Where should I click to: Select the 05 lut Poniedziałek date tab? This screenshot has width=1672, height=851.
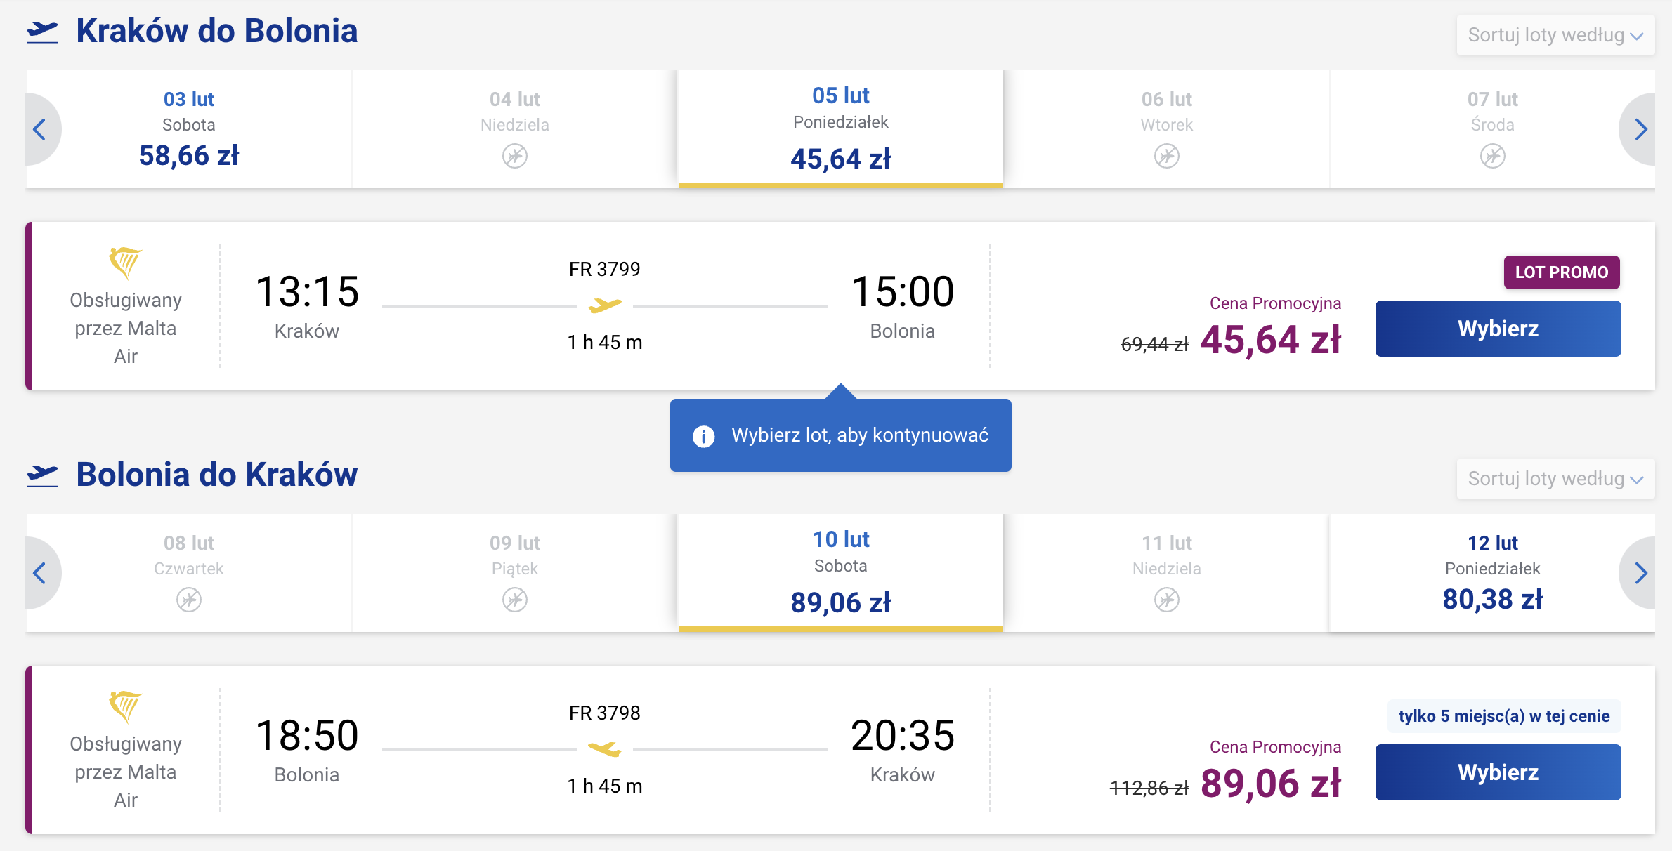click(841, 129)
